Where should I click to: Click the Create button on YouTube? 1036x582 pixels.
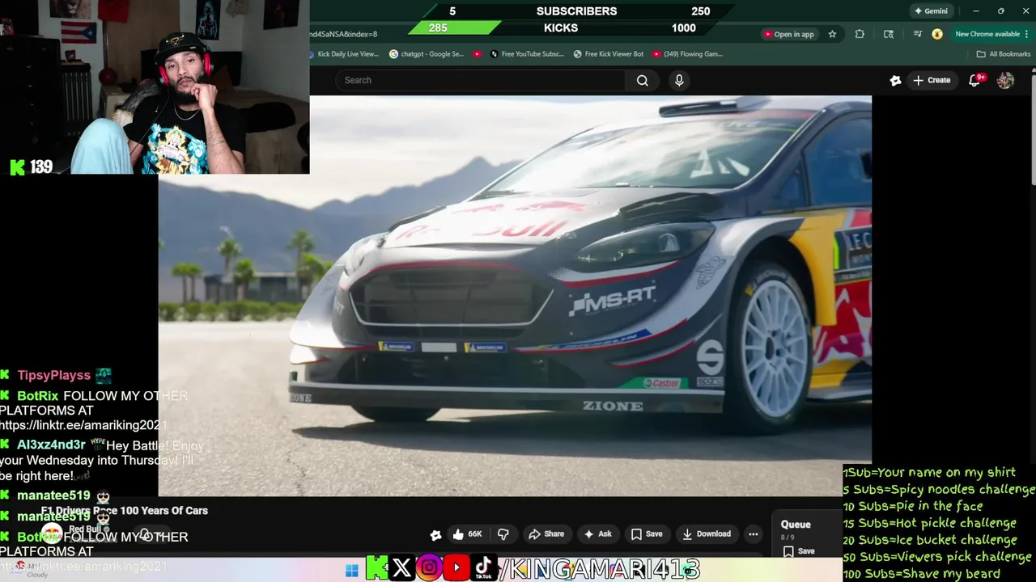[x=932, y=80]
